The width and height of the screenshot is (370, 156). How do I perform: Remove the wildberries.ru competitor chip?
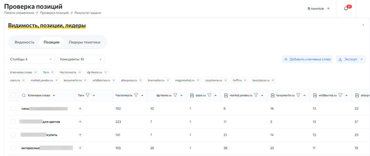point(113,80)
